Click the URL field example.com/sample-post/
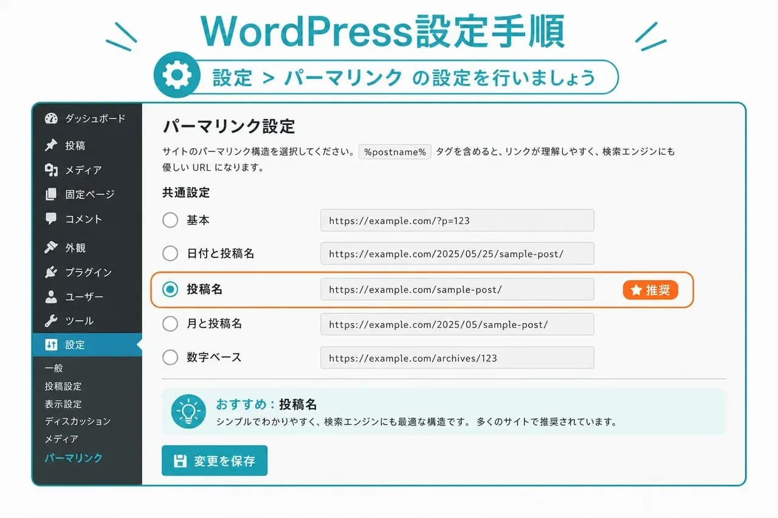This screenshot has height=518, width=778. pos(457,290)
